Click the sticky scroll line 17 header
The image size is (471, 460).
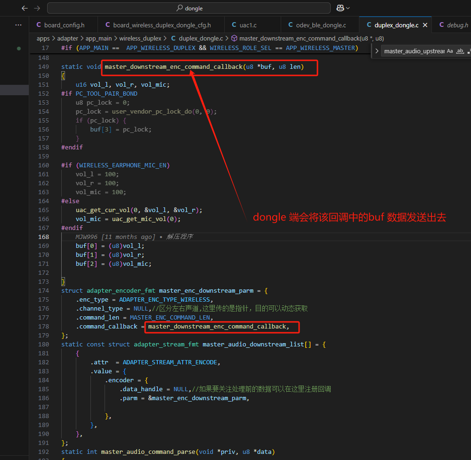[x=200, y=48]
